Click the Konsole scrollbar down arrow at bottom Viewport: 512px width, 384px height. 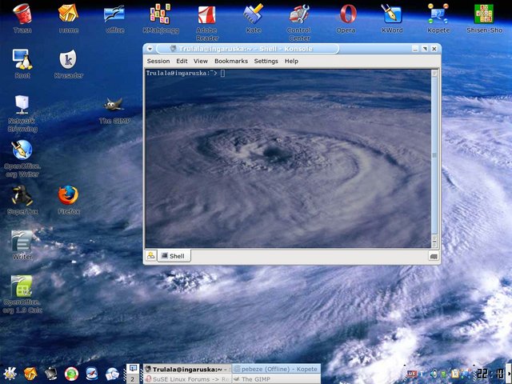pos(434,244)
